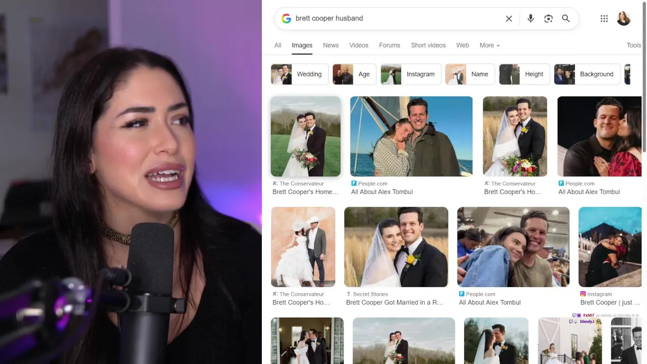Open the Google apps grid
Image resolution: width=647 pixels, height=364 pixels.
coord(604,19)
